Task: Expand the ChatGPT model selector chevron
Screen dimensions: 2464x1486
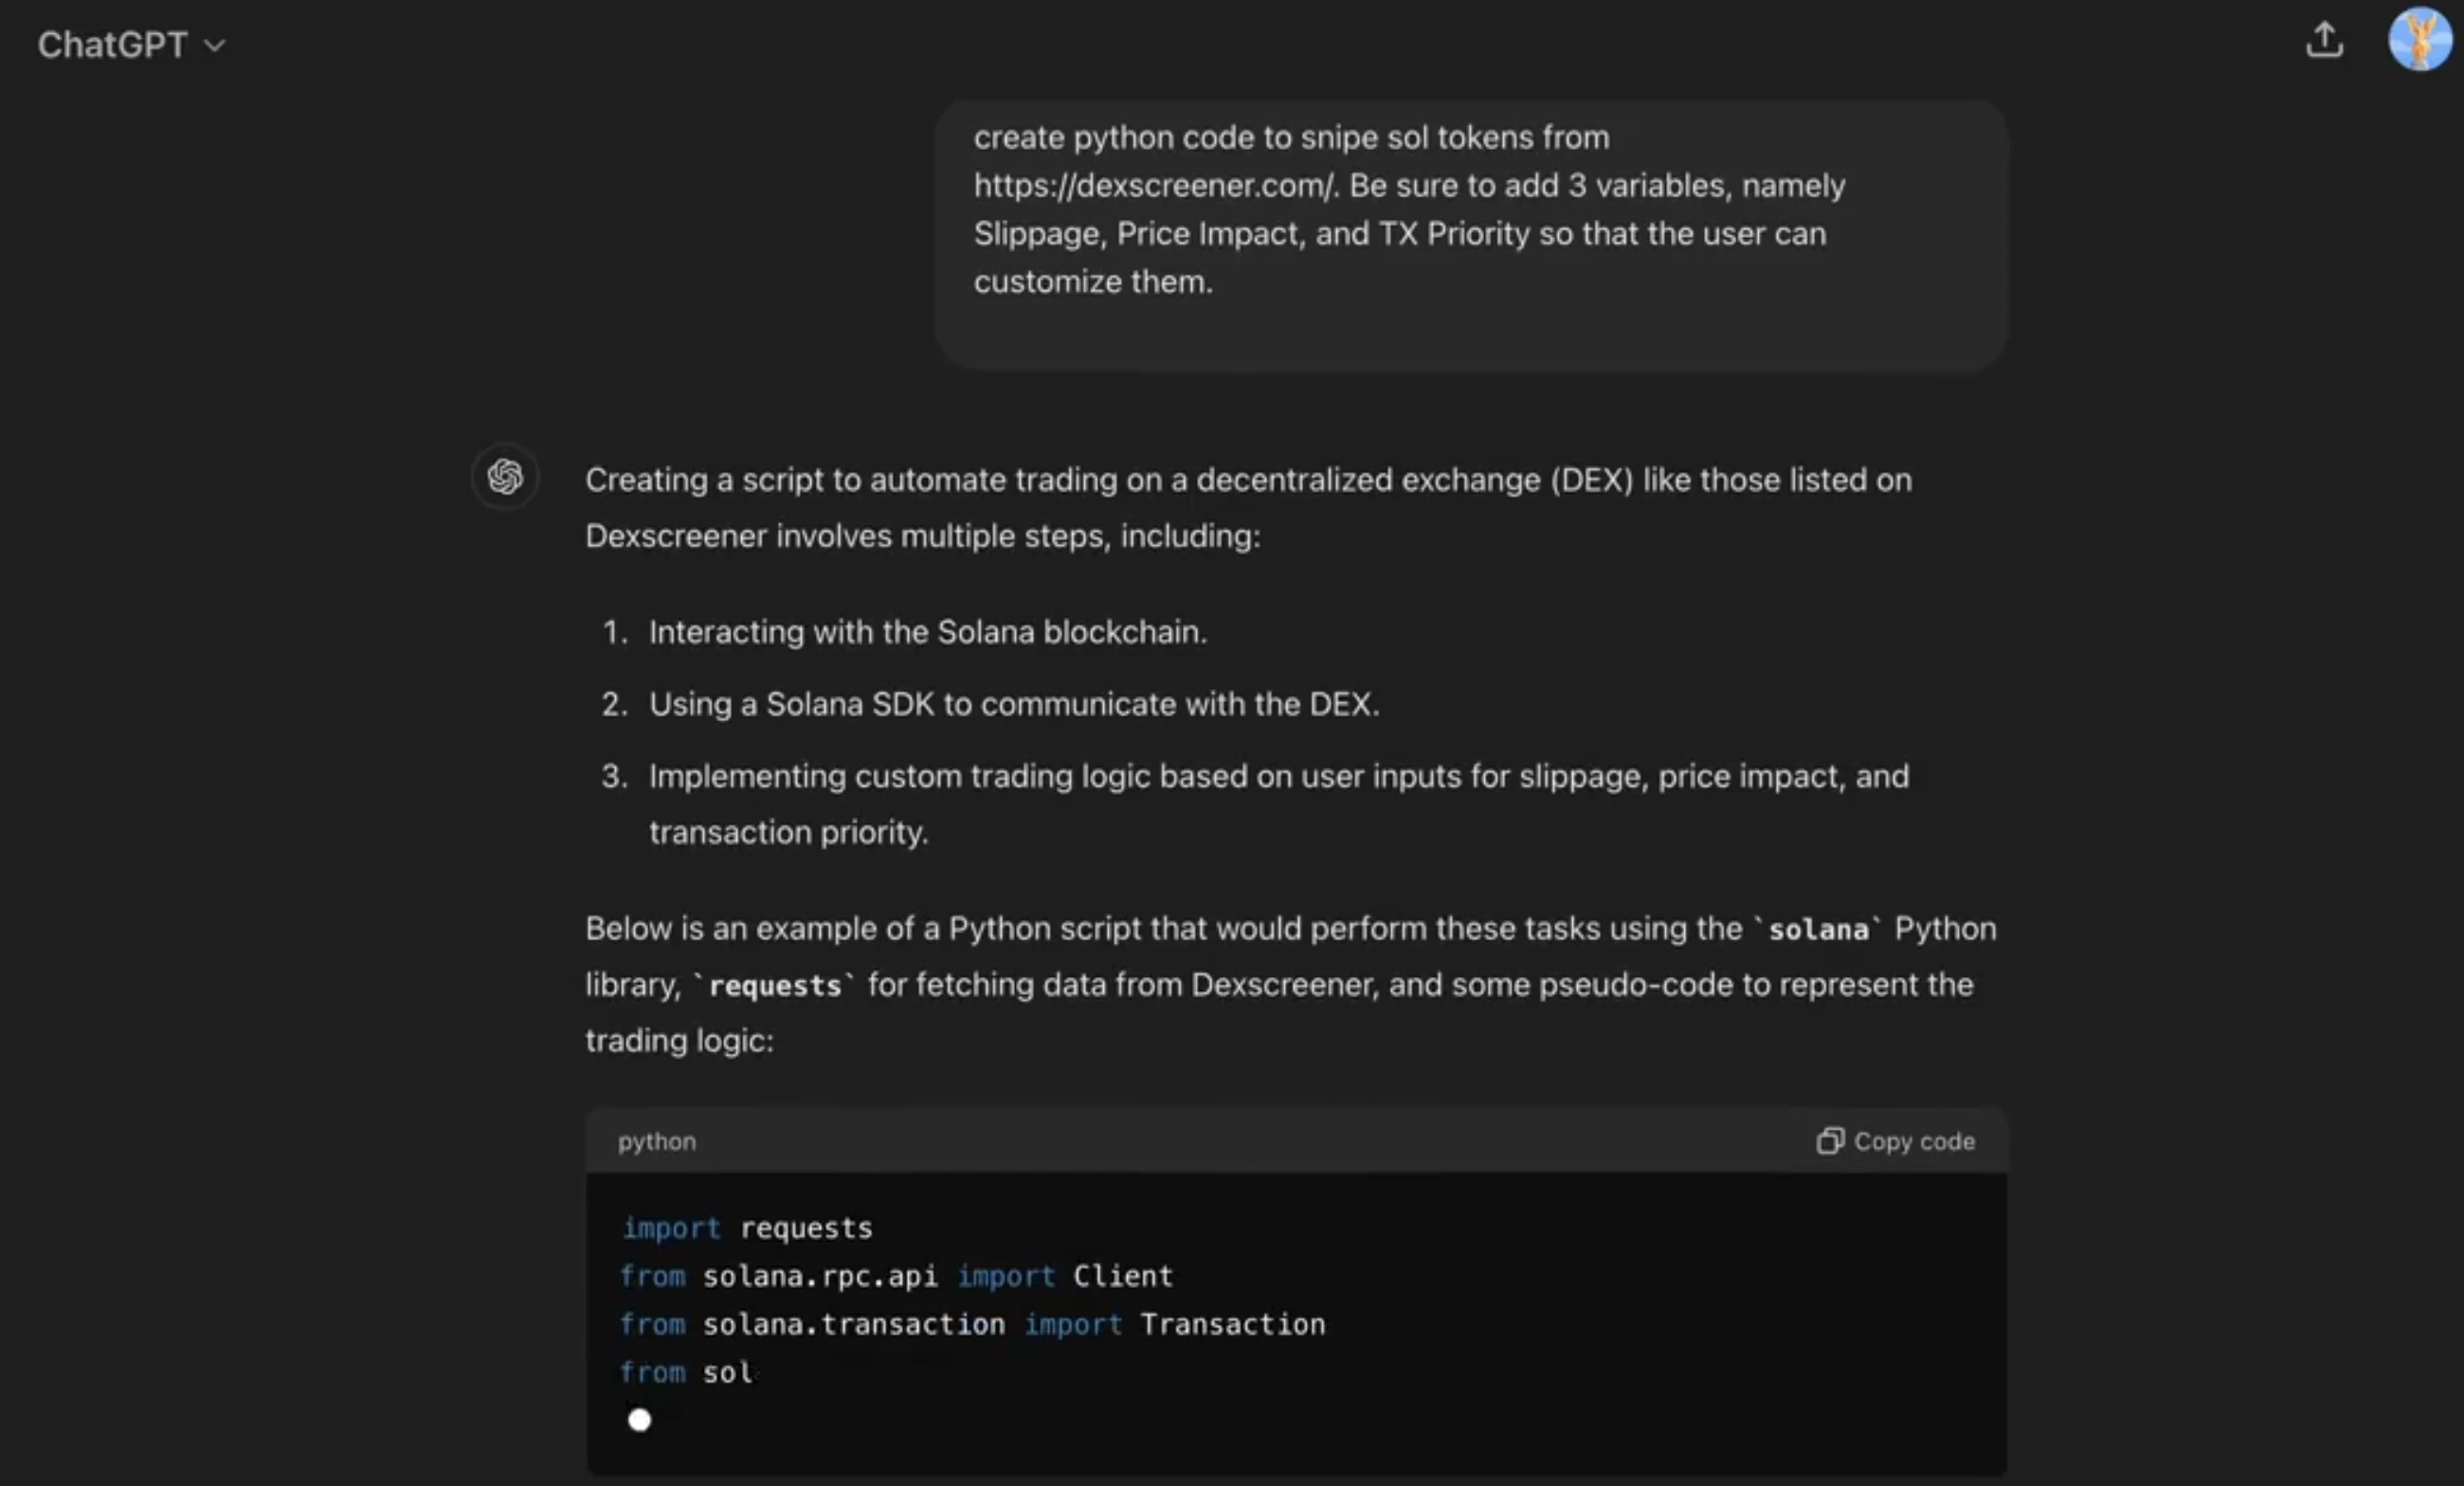Action: click(x=214, y=46)
